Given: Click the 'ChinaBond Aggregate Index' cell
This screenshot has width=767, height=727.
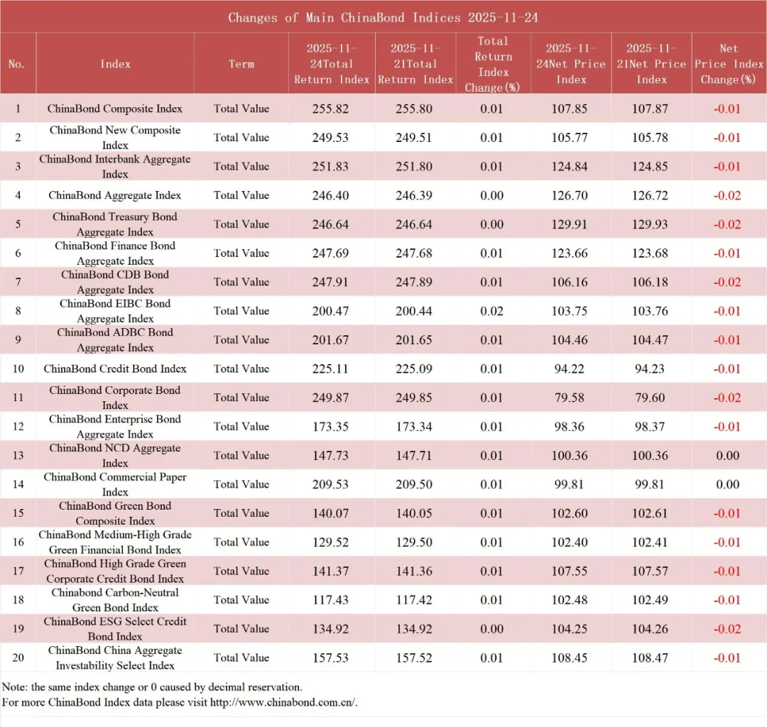Looking at the screenshot, I should pyautogui.click(x=115, y=195).
